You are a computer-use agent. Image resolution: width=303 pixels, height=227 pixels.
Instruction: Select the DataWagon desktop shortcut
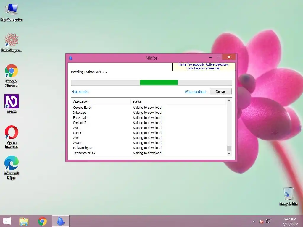[x=12, y=43]
